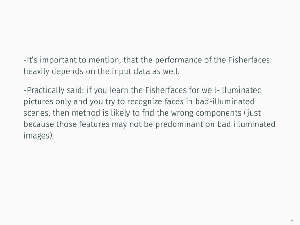Click the word "well-illuminated"

pyautogui.click(x=231, y=90)
